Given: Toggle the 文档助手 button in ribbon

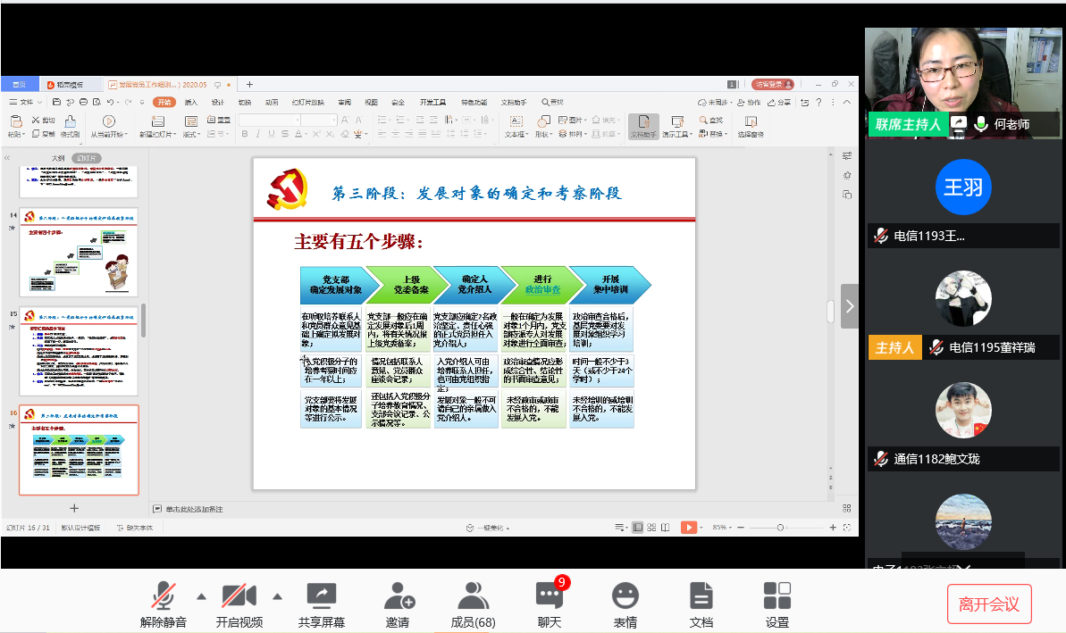Looking at the screenshot, I should click(642, 126).
